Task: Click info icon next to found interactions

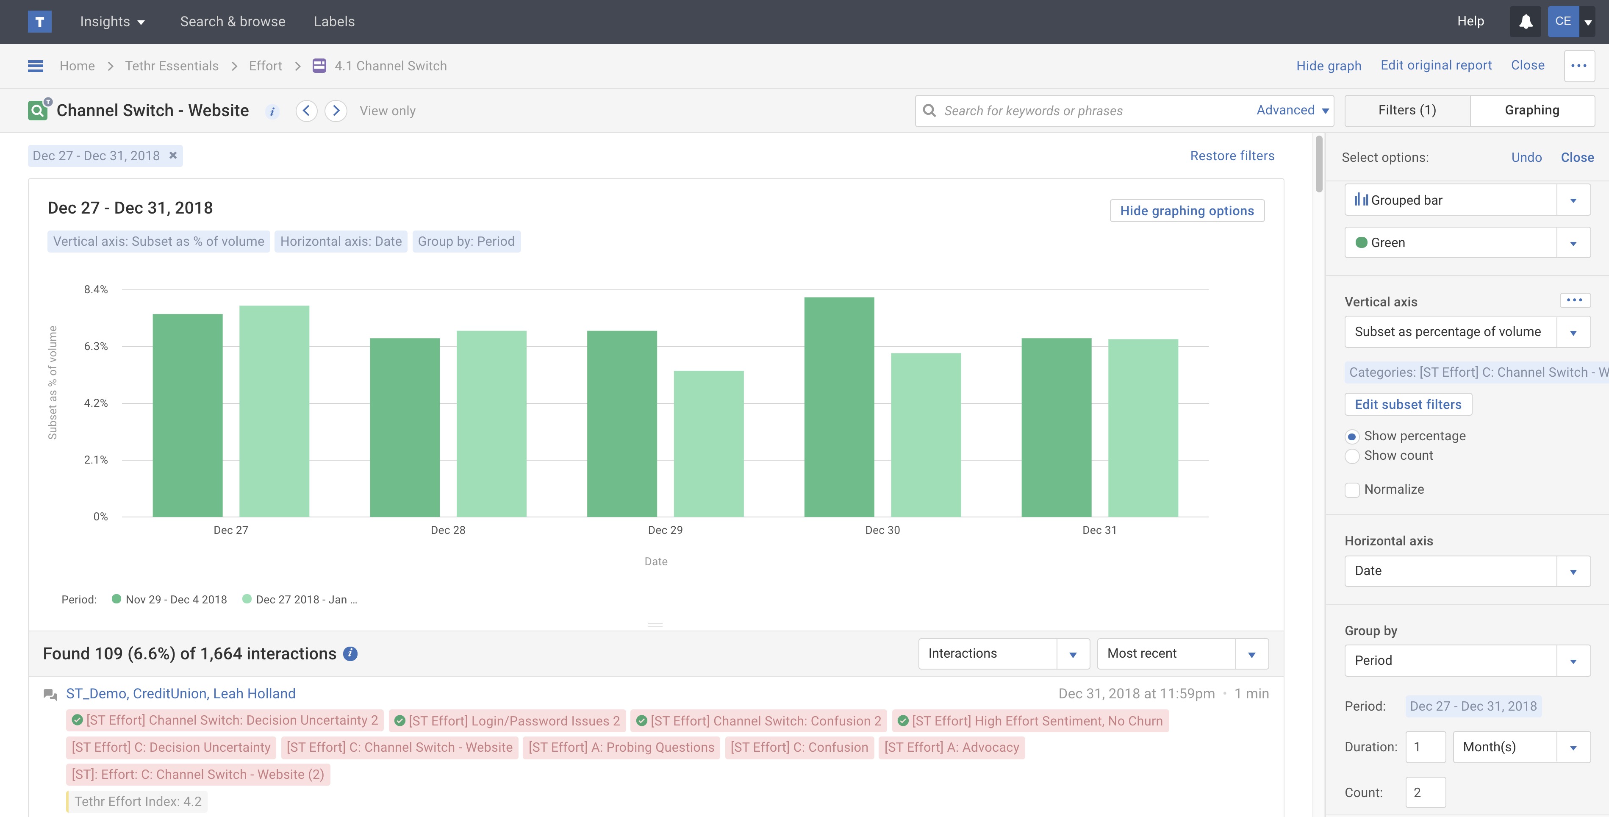Action: point(350,653)
